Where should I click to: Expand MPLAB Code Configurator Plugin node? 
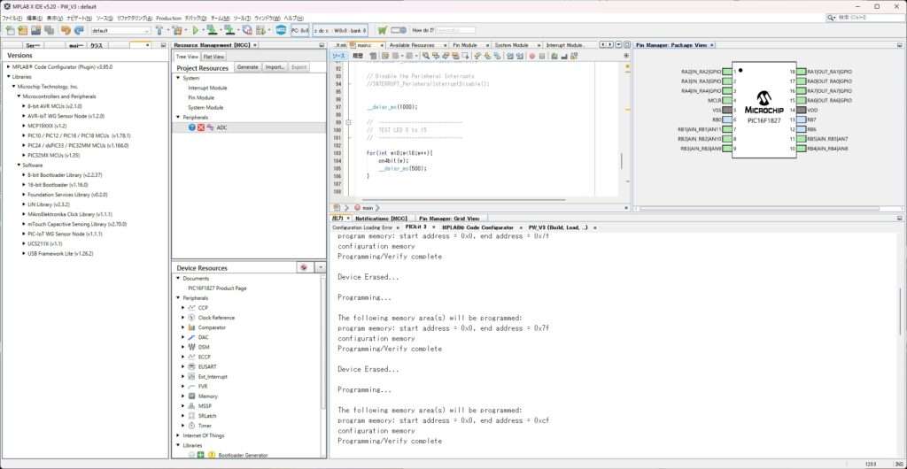click(8, 67)
